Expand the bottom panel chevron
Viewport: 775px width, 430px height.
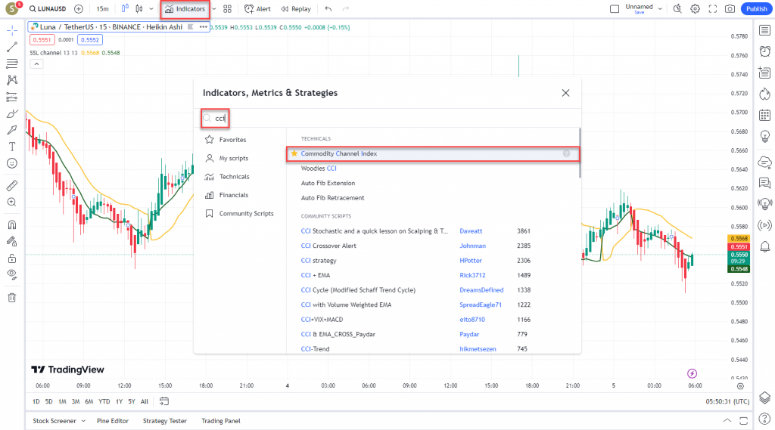point(727,421)
